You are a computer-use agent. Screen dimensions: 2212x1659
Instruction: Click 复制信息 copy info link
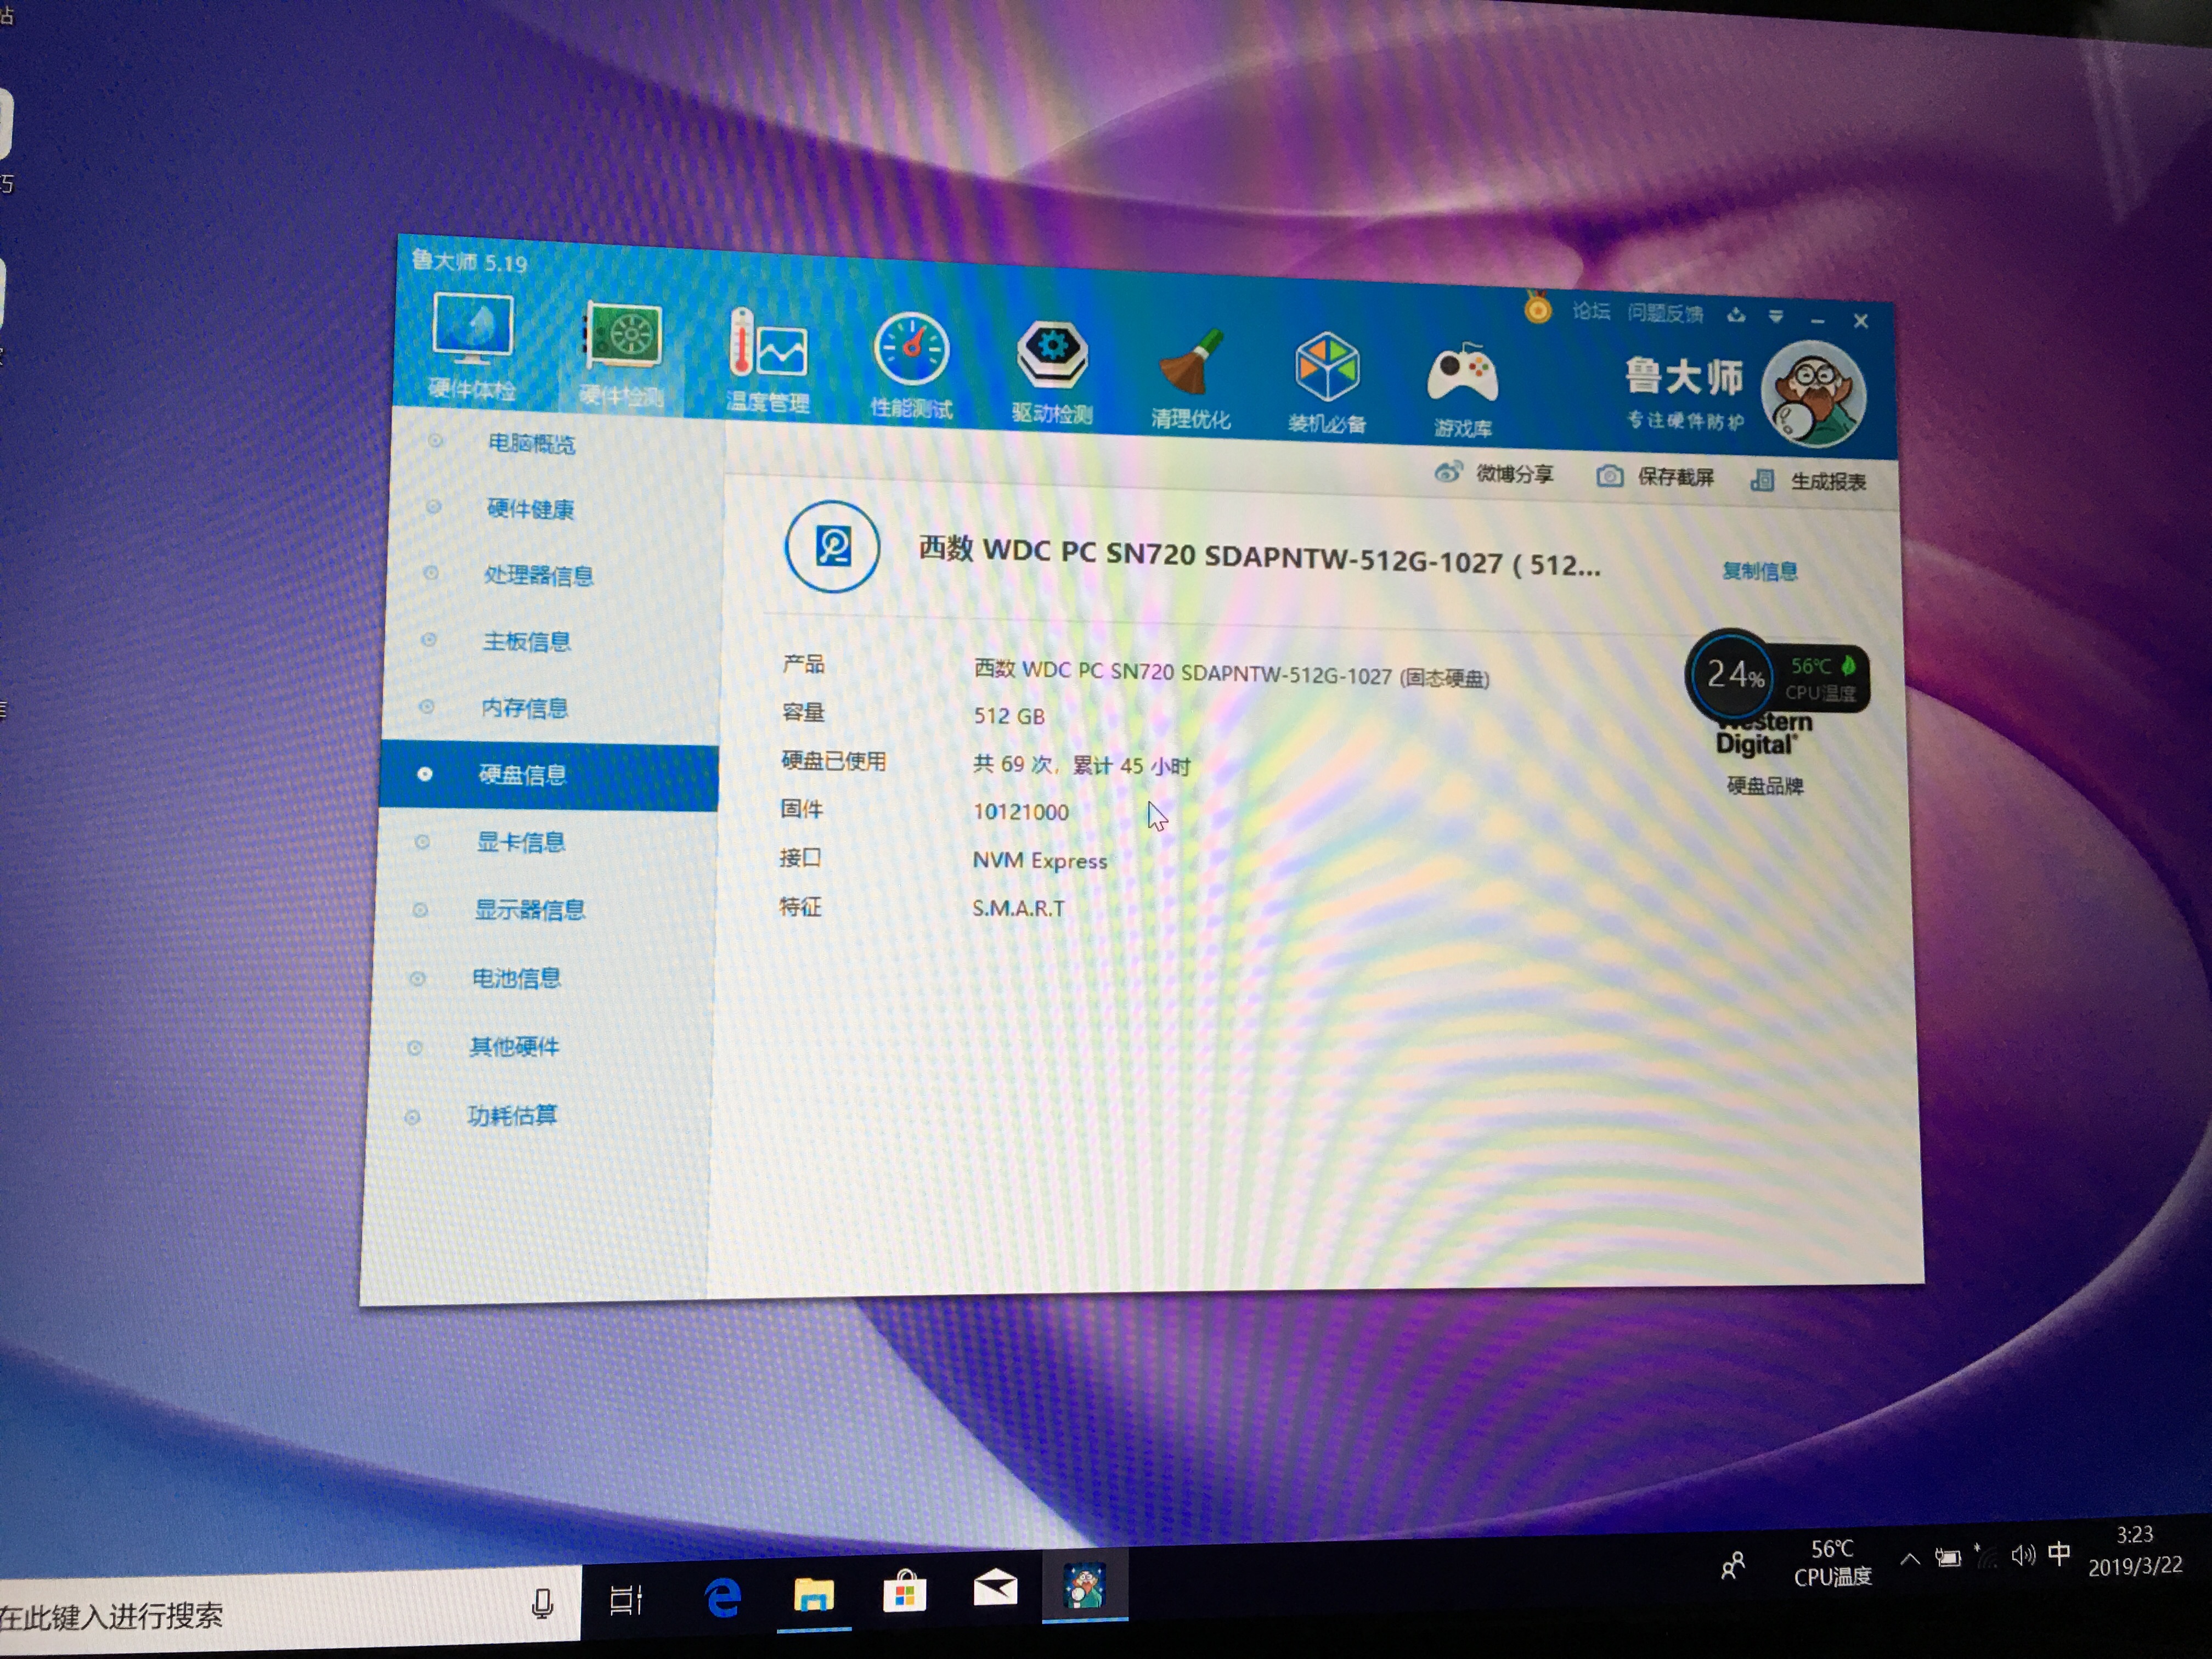tap(1759, 571)
